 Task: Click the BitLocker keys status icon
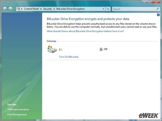[x=101, y=49]
